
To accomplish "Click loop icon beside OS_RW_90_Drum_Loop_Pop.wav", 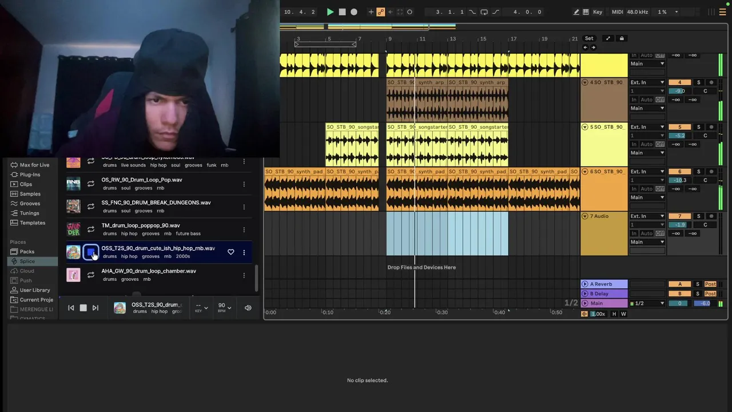I will tap(90, 184).
